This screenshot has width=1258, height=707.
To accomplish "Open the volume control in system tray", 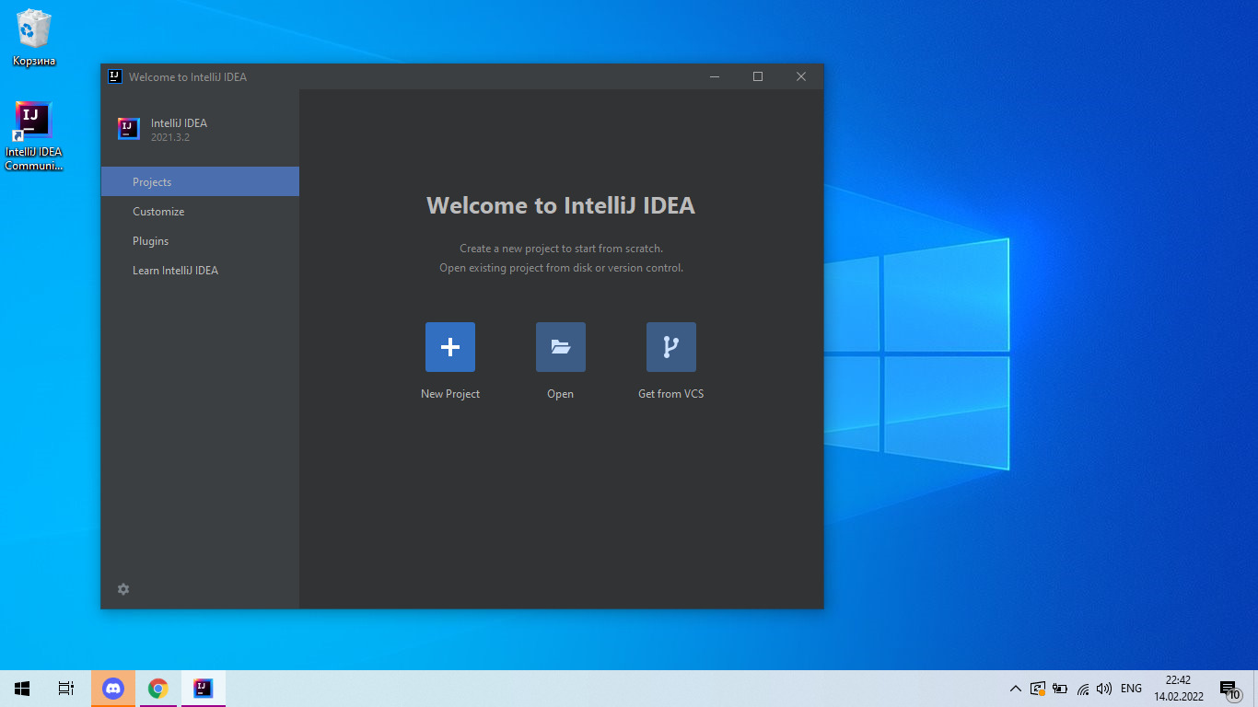I will 1104,689.
